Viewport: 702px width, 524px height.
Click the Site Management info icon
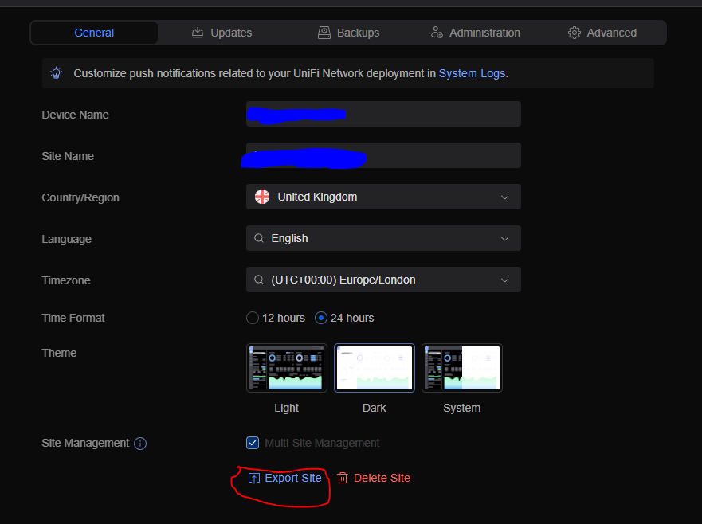tap(140, 444)
